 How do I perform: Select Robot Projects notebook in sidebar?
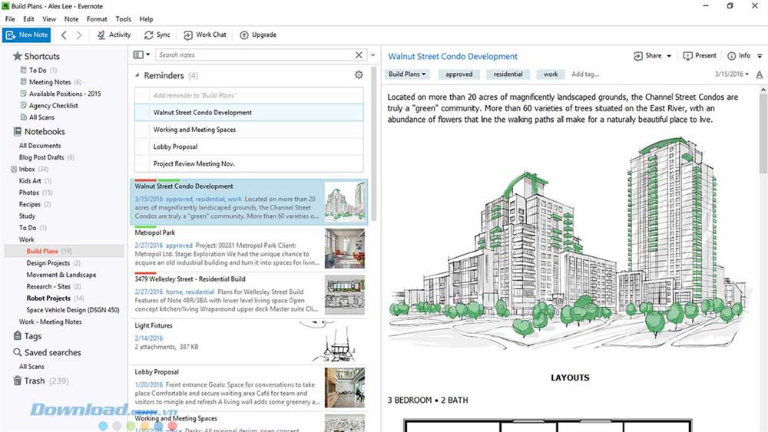[48, 298]
